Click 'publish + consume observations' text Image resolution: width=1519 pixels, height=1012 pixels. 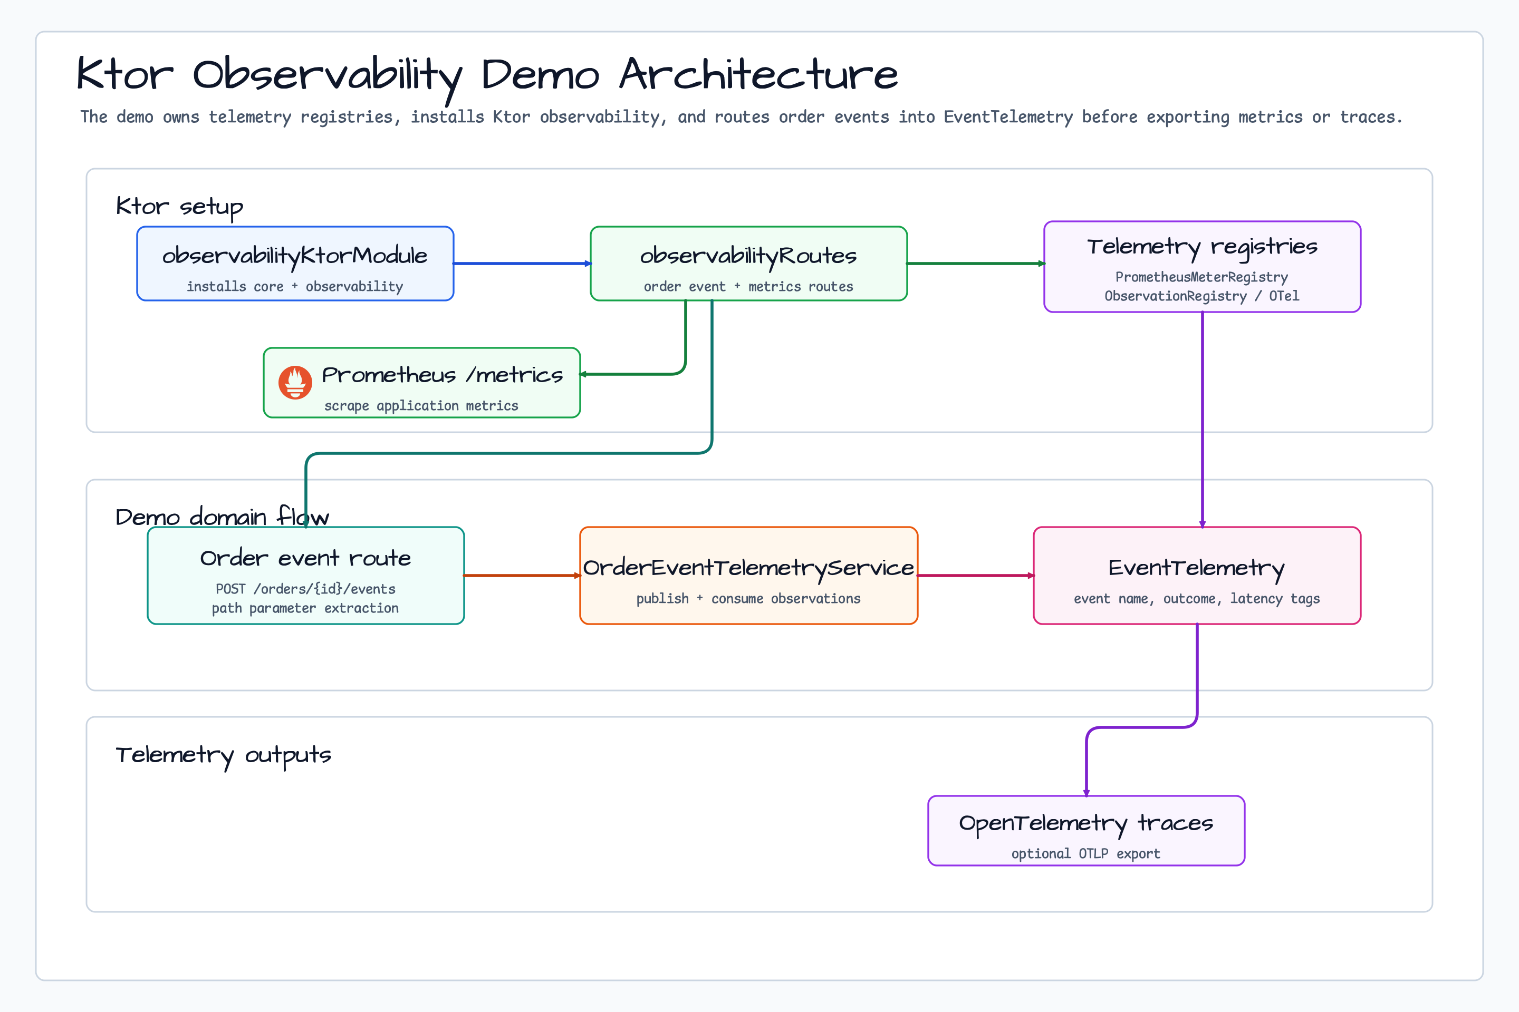pos(748,599)
